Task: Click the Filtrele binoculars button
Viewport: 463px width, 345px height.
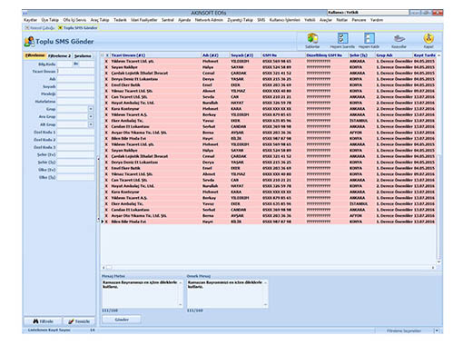Action: pyautogui.click(x=43, y=321)
